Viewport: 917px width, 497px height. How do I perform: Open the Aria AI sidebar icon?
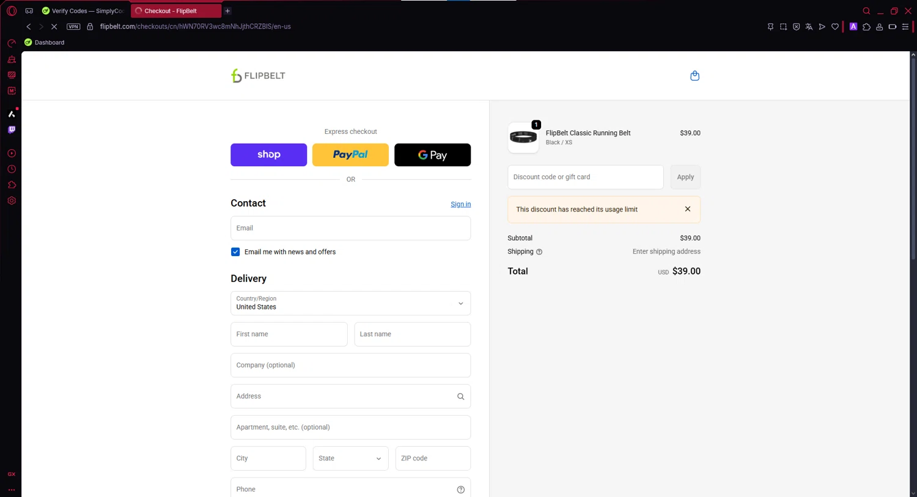pos(12,114)
